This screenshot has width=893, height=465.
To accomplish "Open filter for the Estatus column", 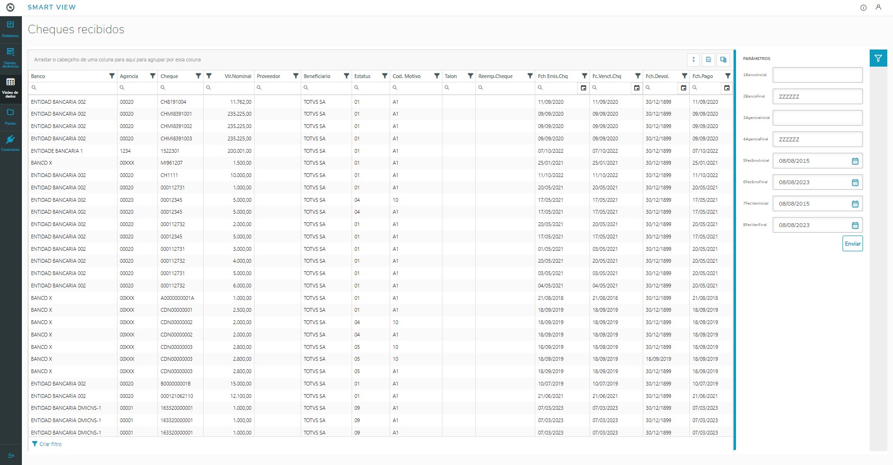I will click(x=385, y=76).
